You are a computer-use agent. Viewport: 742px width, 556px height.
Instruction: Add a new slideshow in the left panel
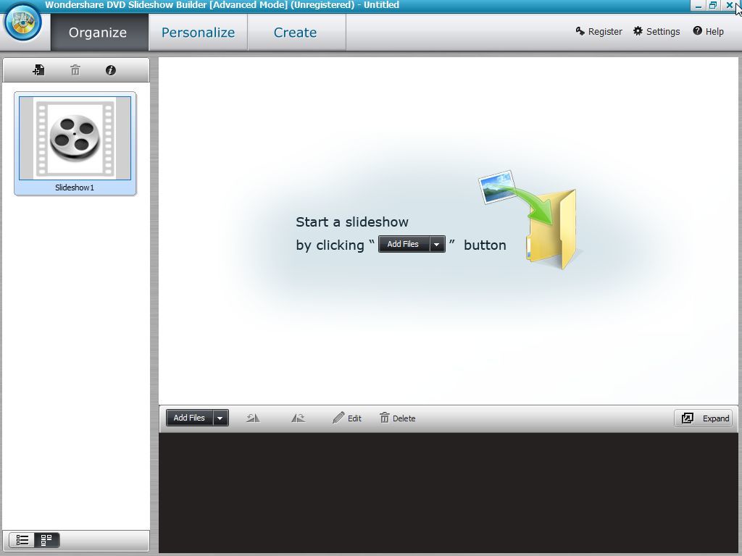(x=38, y=69)
